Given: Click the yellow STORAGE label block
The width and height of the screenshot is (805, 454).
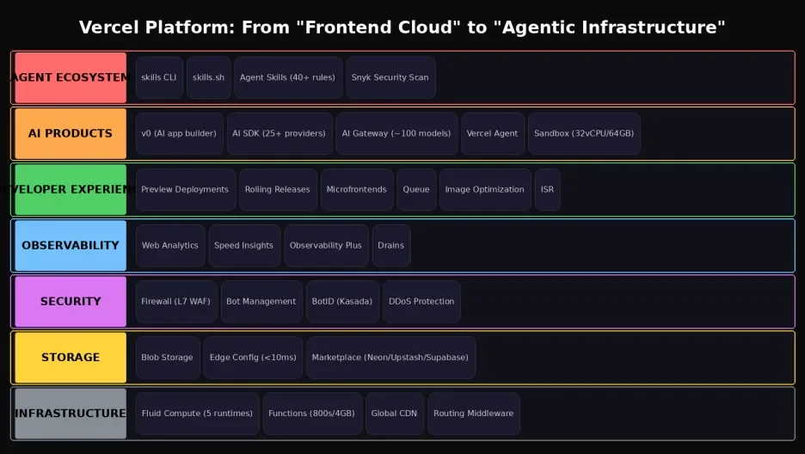Looking at the screenshot, I should click(71, 357).
